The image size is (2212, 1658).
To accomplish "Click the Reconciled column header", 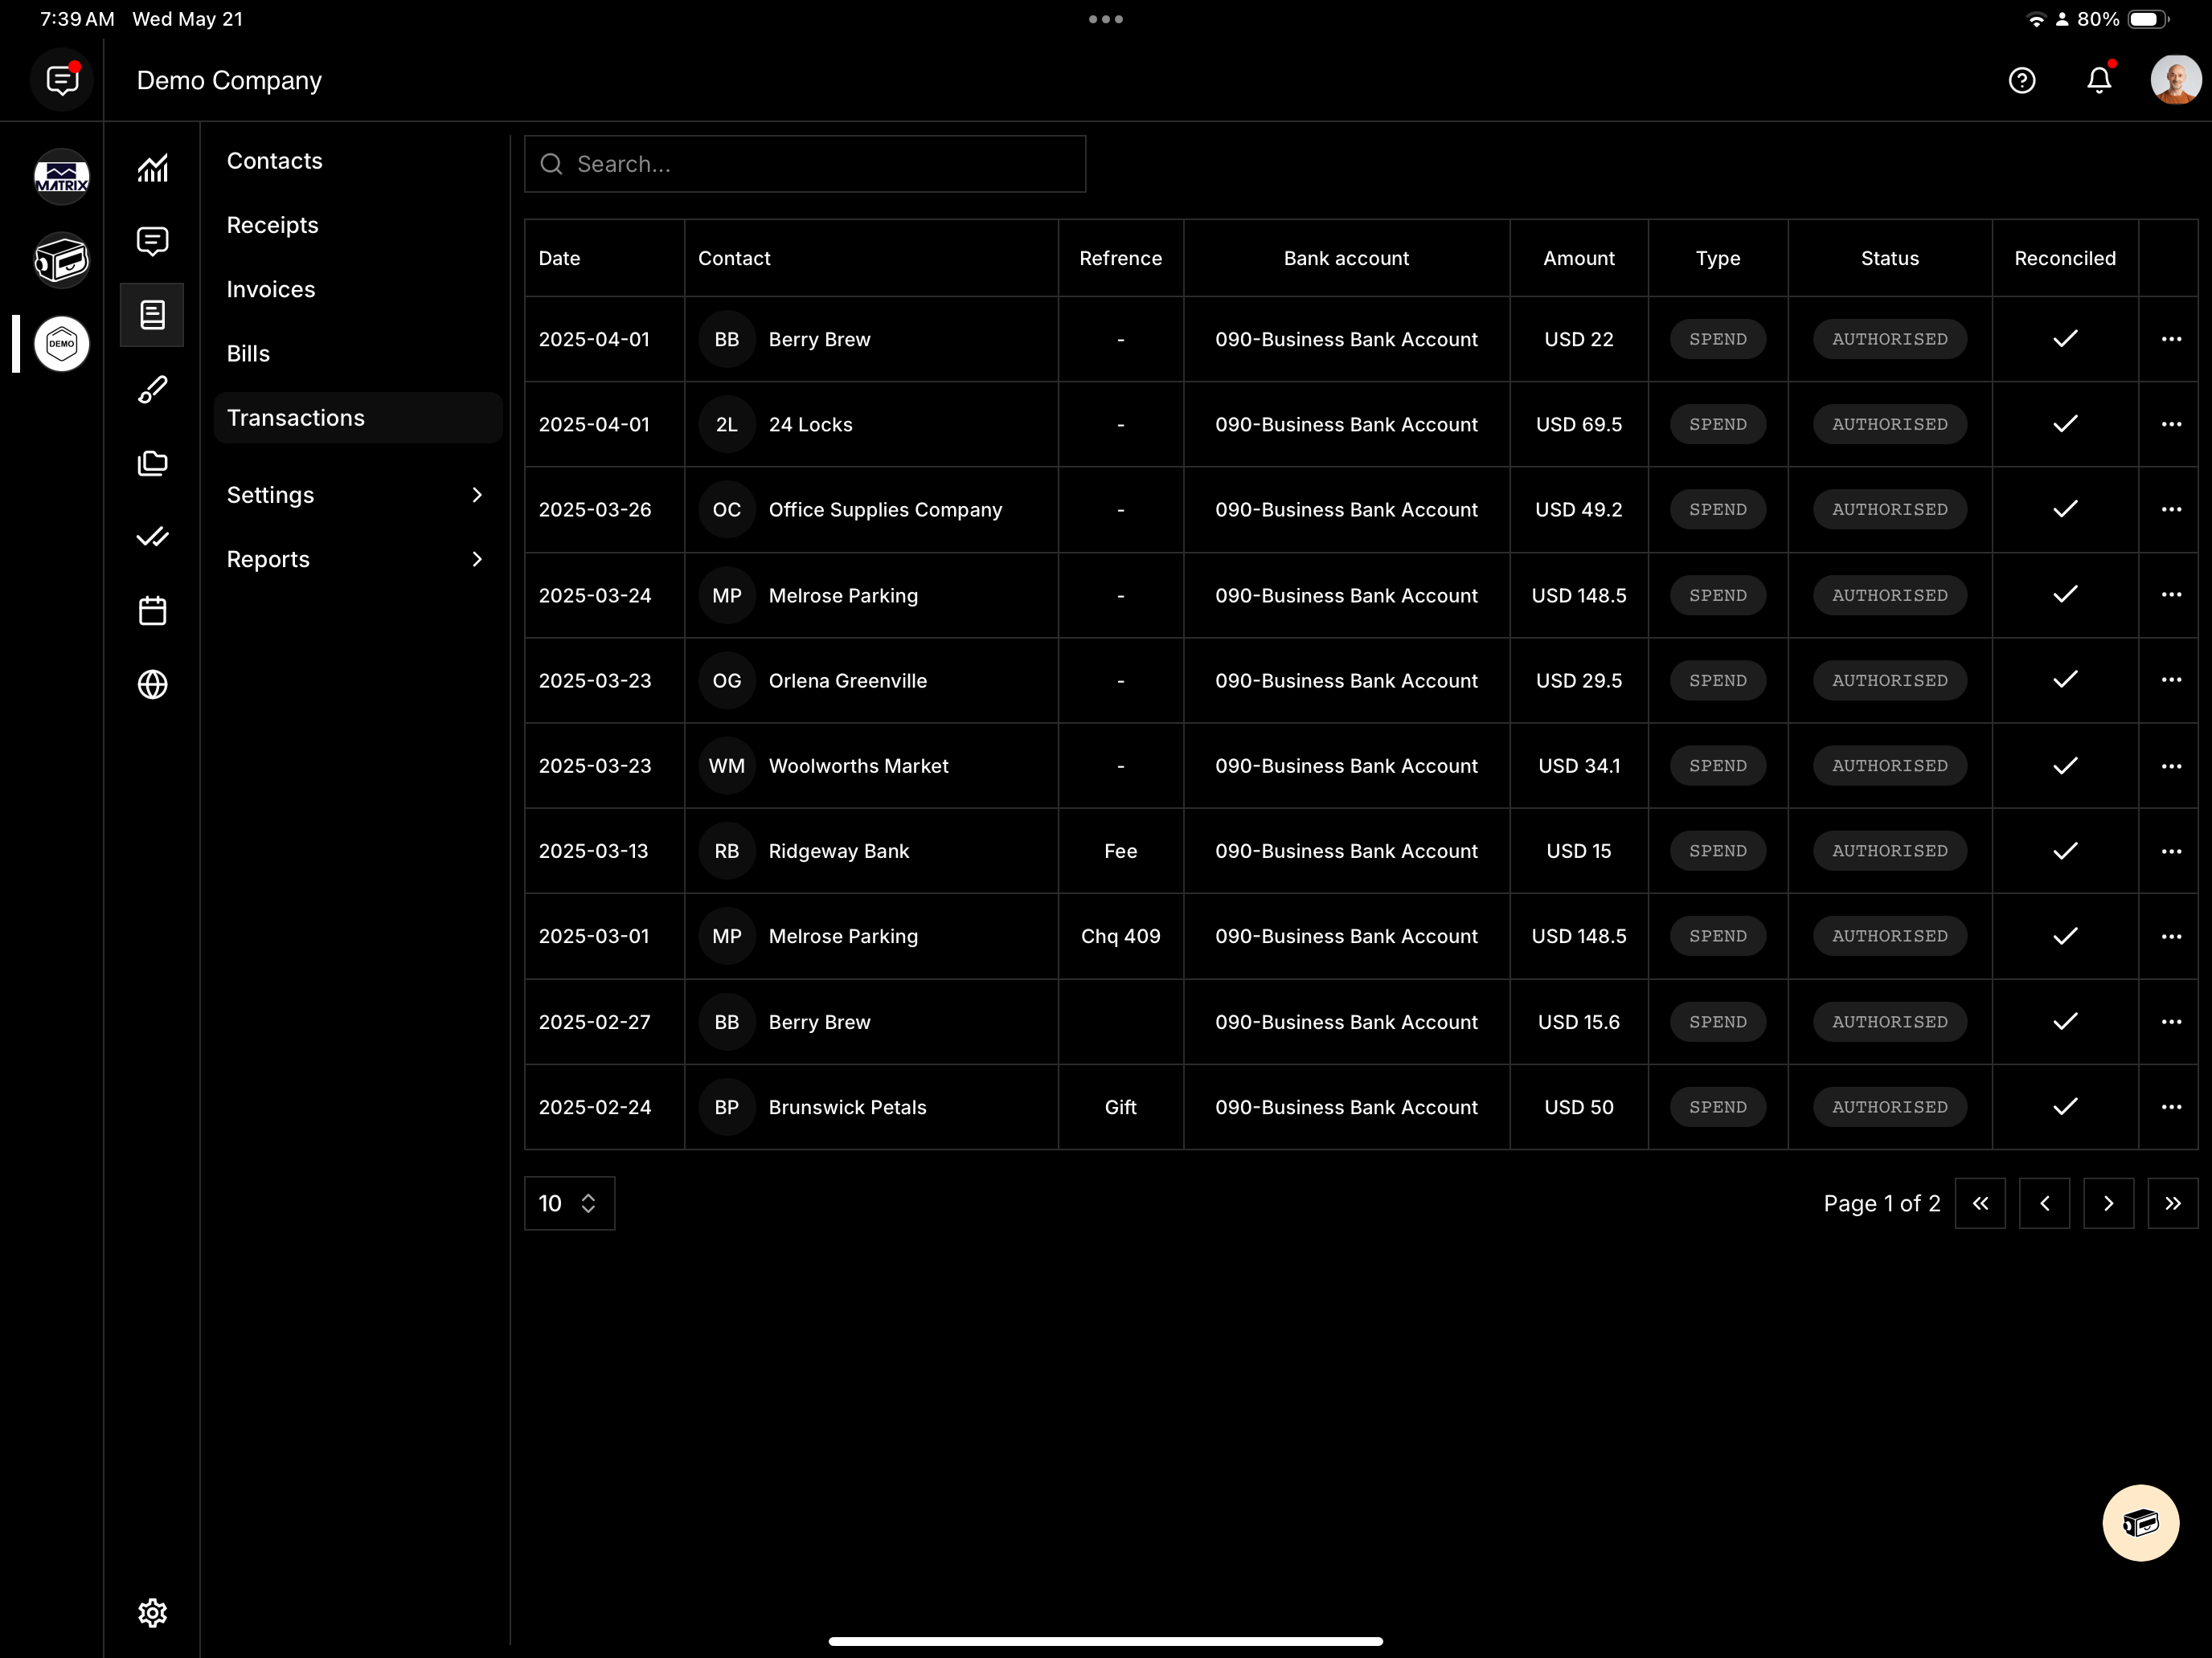I will click(2065, 258).
